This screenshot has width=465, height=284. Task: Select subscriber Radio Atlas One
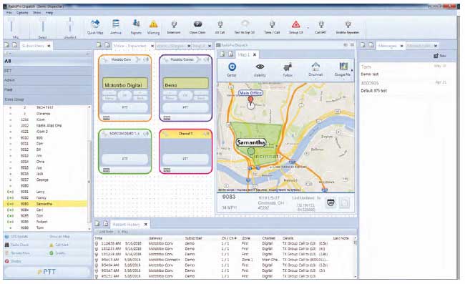[x=46, y=125]
